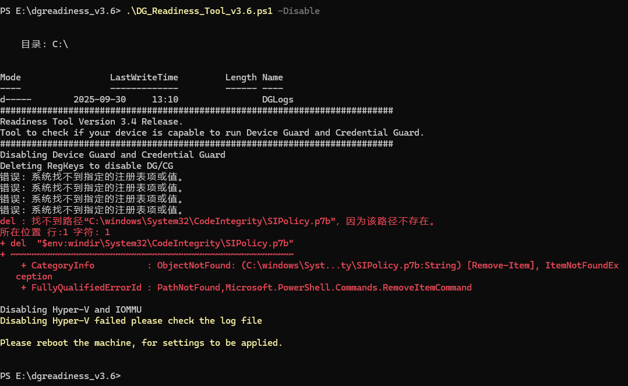Click the -Disable parameter in the command
Screen dimensions: 628x386
tap(298, 11)
